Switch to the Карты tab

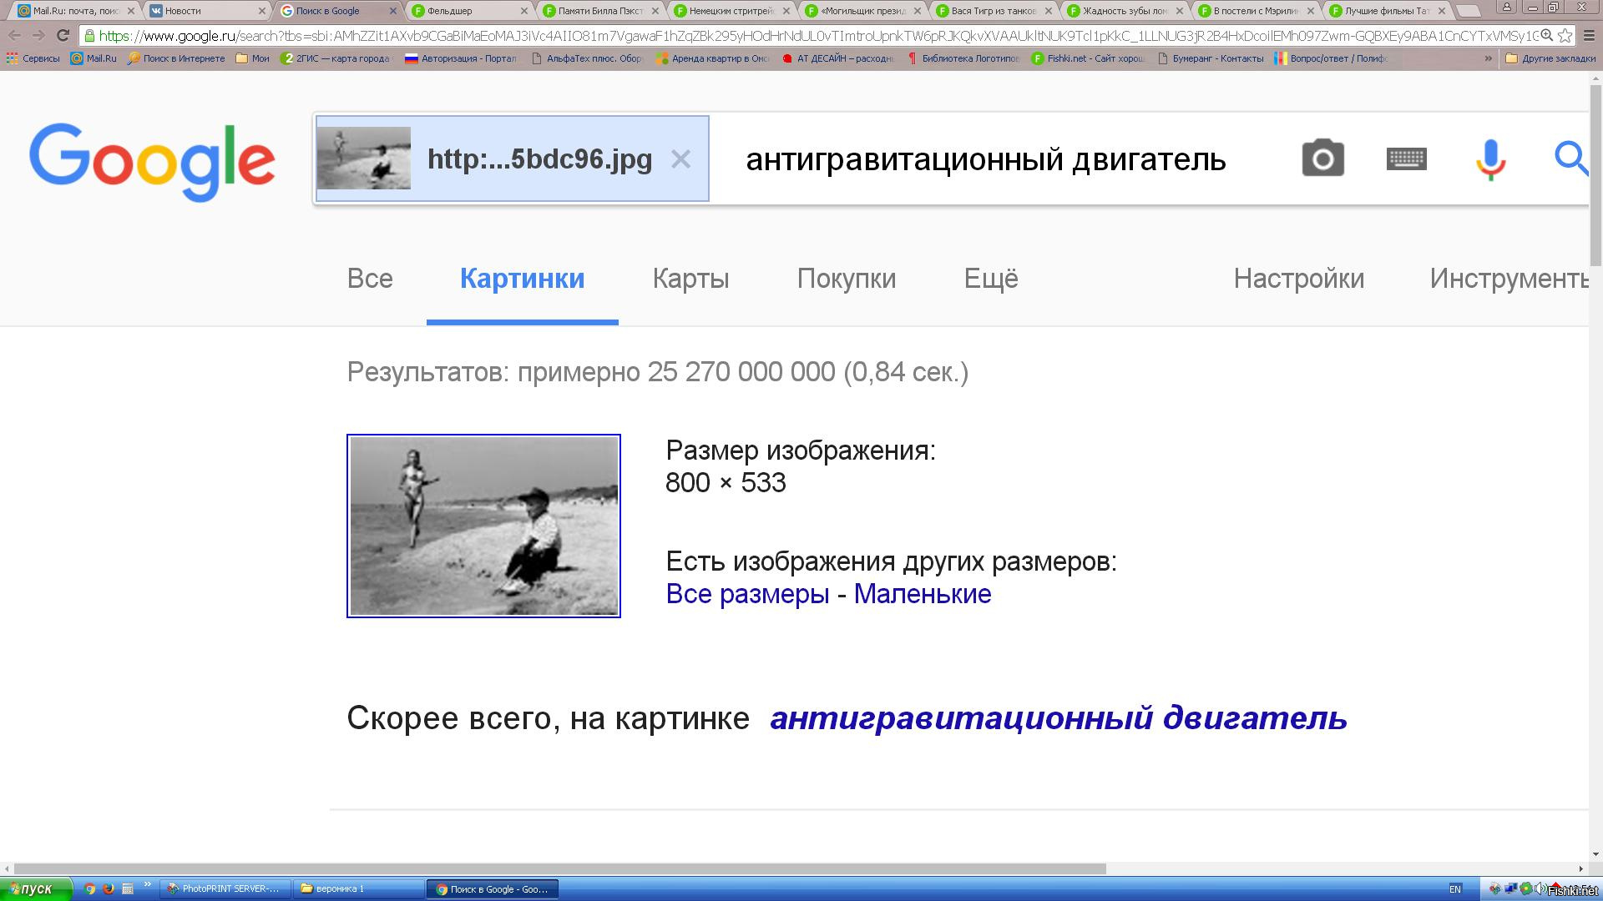tap(690, 279)
